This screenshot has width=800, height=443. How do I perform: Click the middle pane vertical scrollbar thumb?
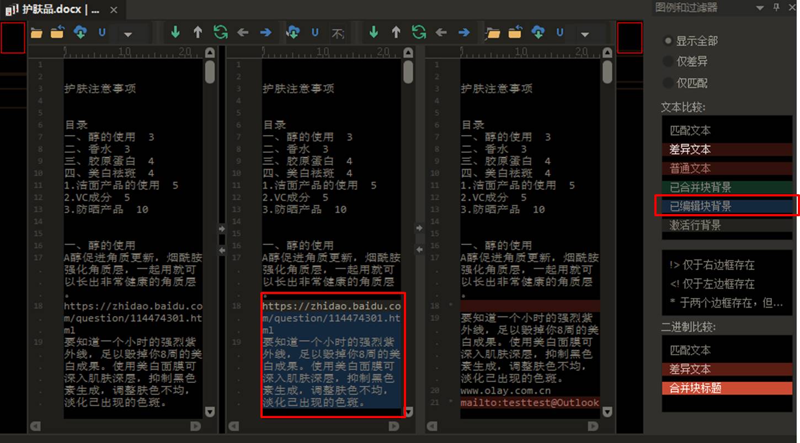point(408,72)
